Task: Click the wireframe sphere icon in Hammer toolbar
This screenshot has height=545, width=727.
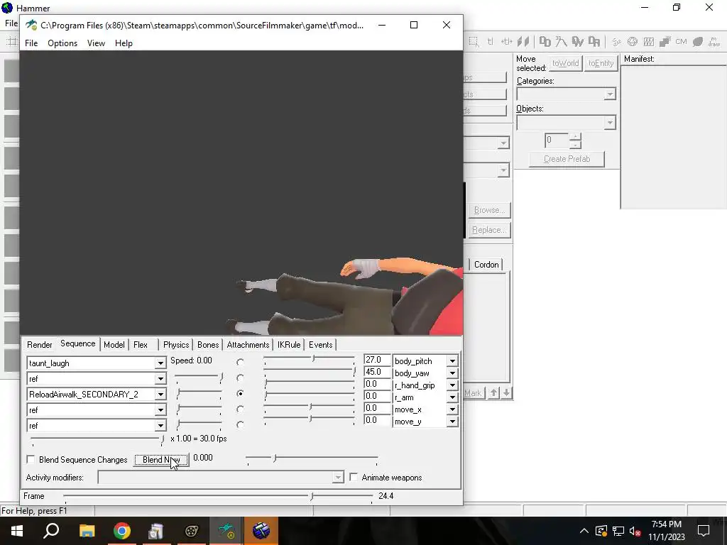Action: point(633,42)
